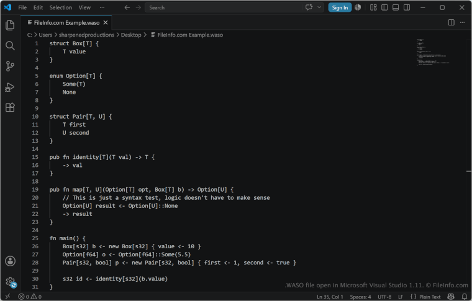Open the Run and Debug view
Viewport: 472px width, 301px height.
coord(10,87)
